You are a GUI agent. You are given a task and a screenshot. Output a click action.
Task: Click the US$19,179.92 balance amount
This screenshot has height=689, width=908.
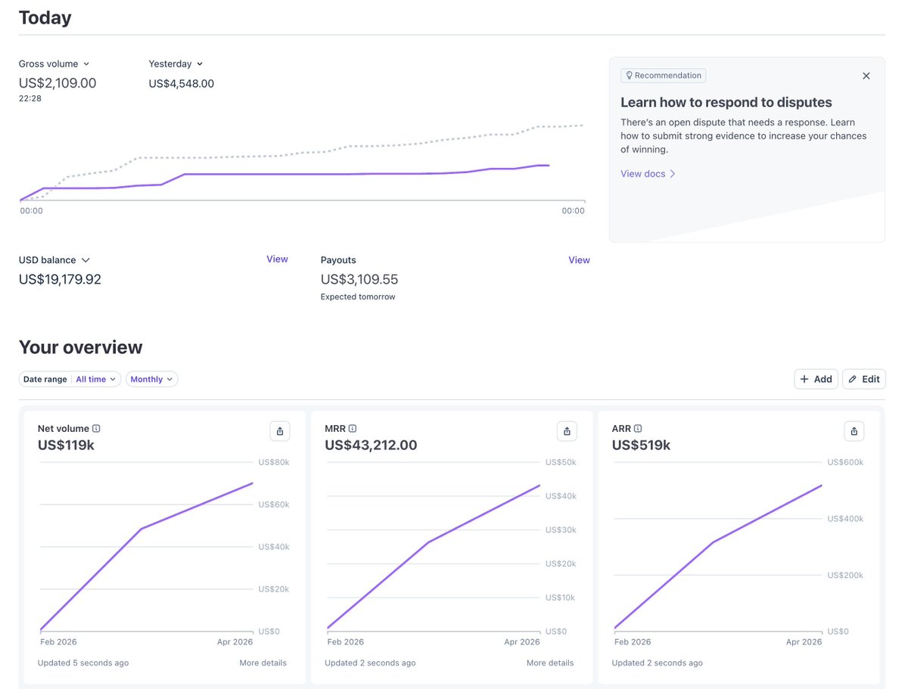click(x=60, y=280)
